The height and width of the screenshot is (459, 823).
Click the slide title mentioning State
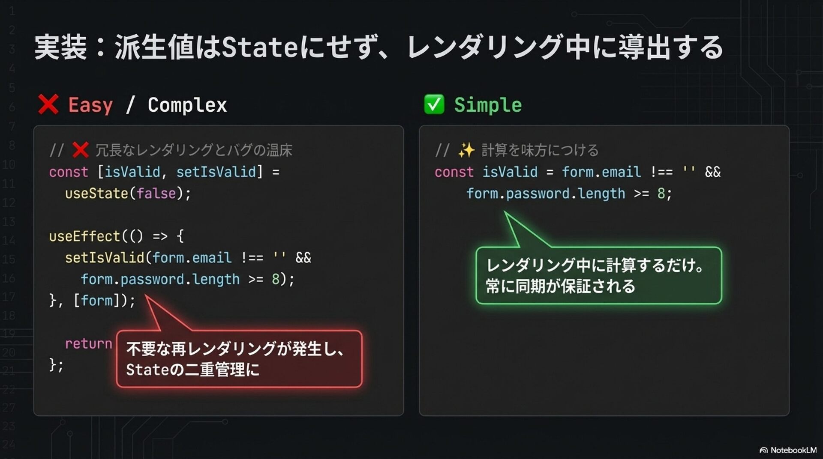(379, 47)
